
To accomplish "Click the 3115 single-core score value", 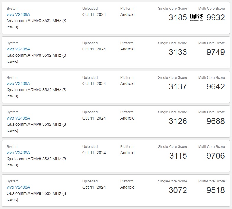I will [178, 156].
